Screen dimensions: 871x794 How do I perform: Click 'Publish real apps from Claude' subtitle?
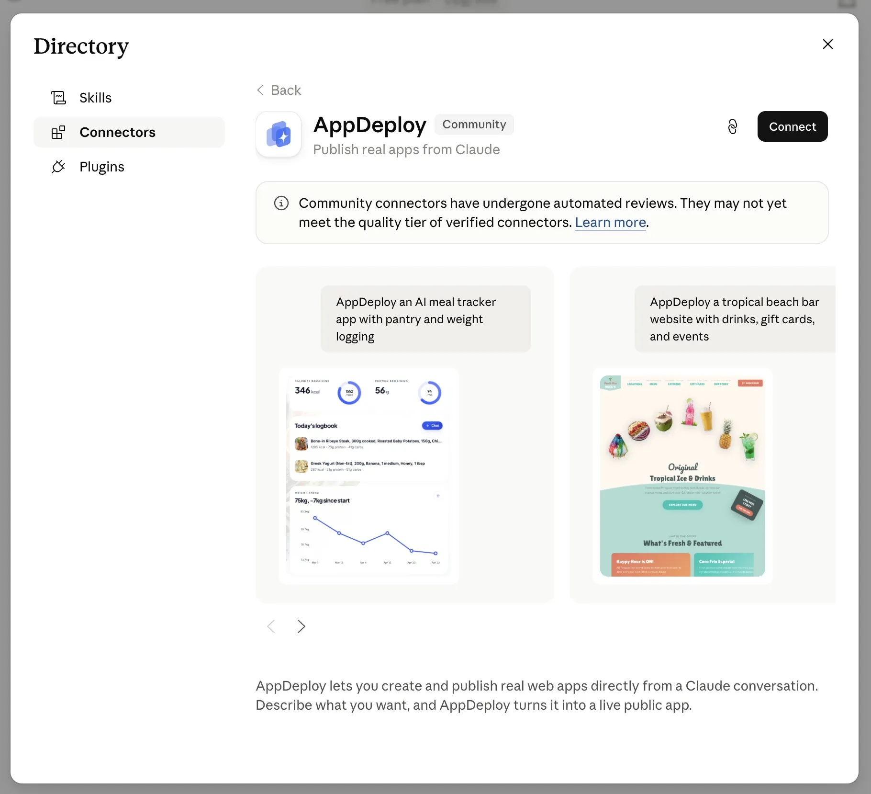[x=406, y=150]
